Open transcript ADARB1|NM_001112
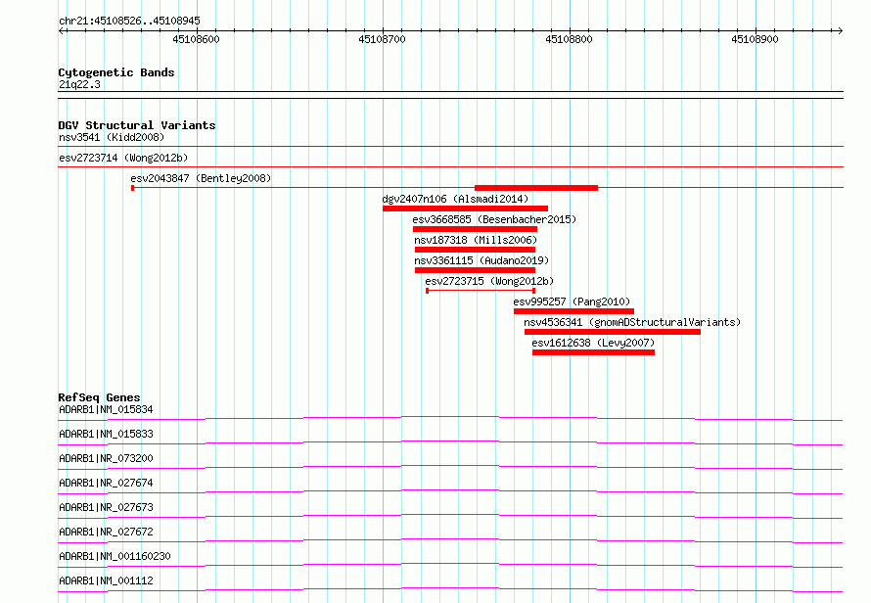 (x=106, y=580)
